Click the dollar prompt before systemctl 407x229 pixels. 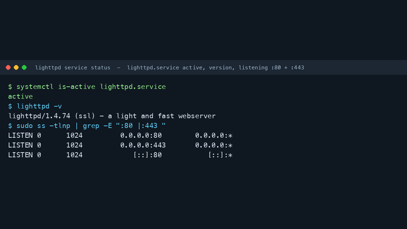coord(10,87)
